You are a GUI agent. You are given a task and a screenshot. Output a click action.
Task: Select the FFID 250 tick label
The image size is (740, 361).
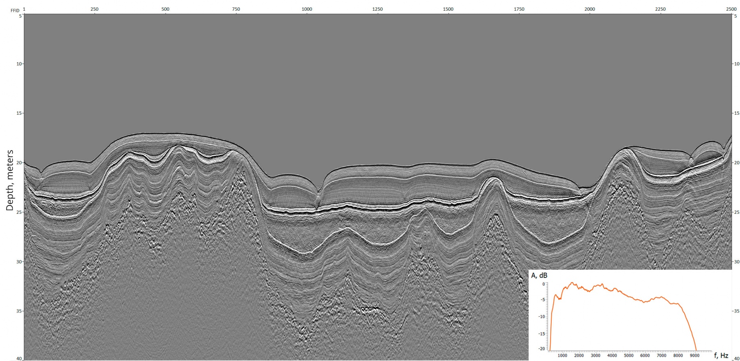pyautogui.click(x=94, y=9)
